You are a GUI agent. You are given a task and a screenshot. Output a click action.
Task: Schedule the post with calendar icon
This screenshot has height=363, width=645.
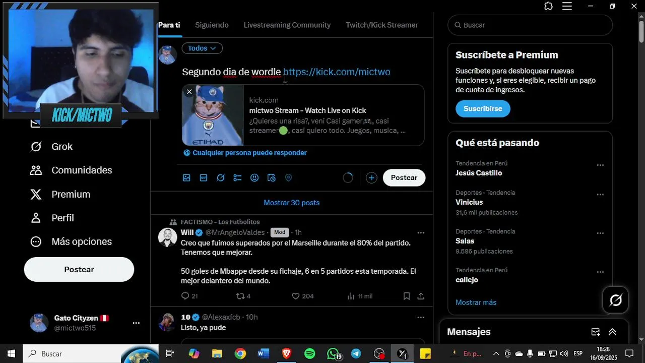[272, 178]
